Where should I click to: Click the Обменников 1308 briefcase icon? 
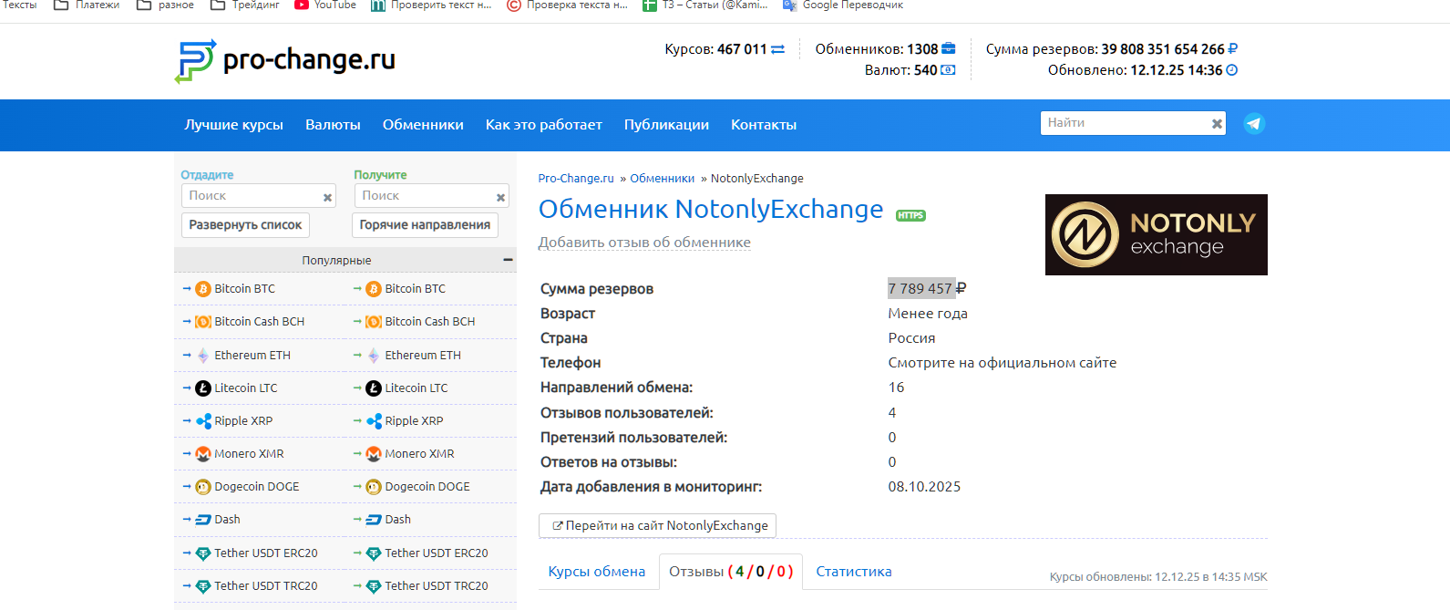pos(949,48)
